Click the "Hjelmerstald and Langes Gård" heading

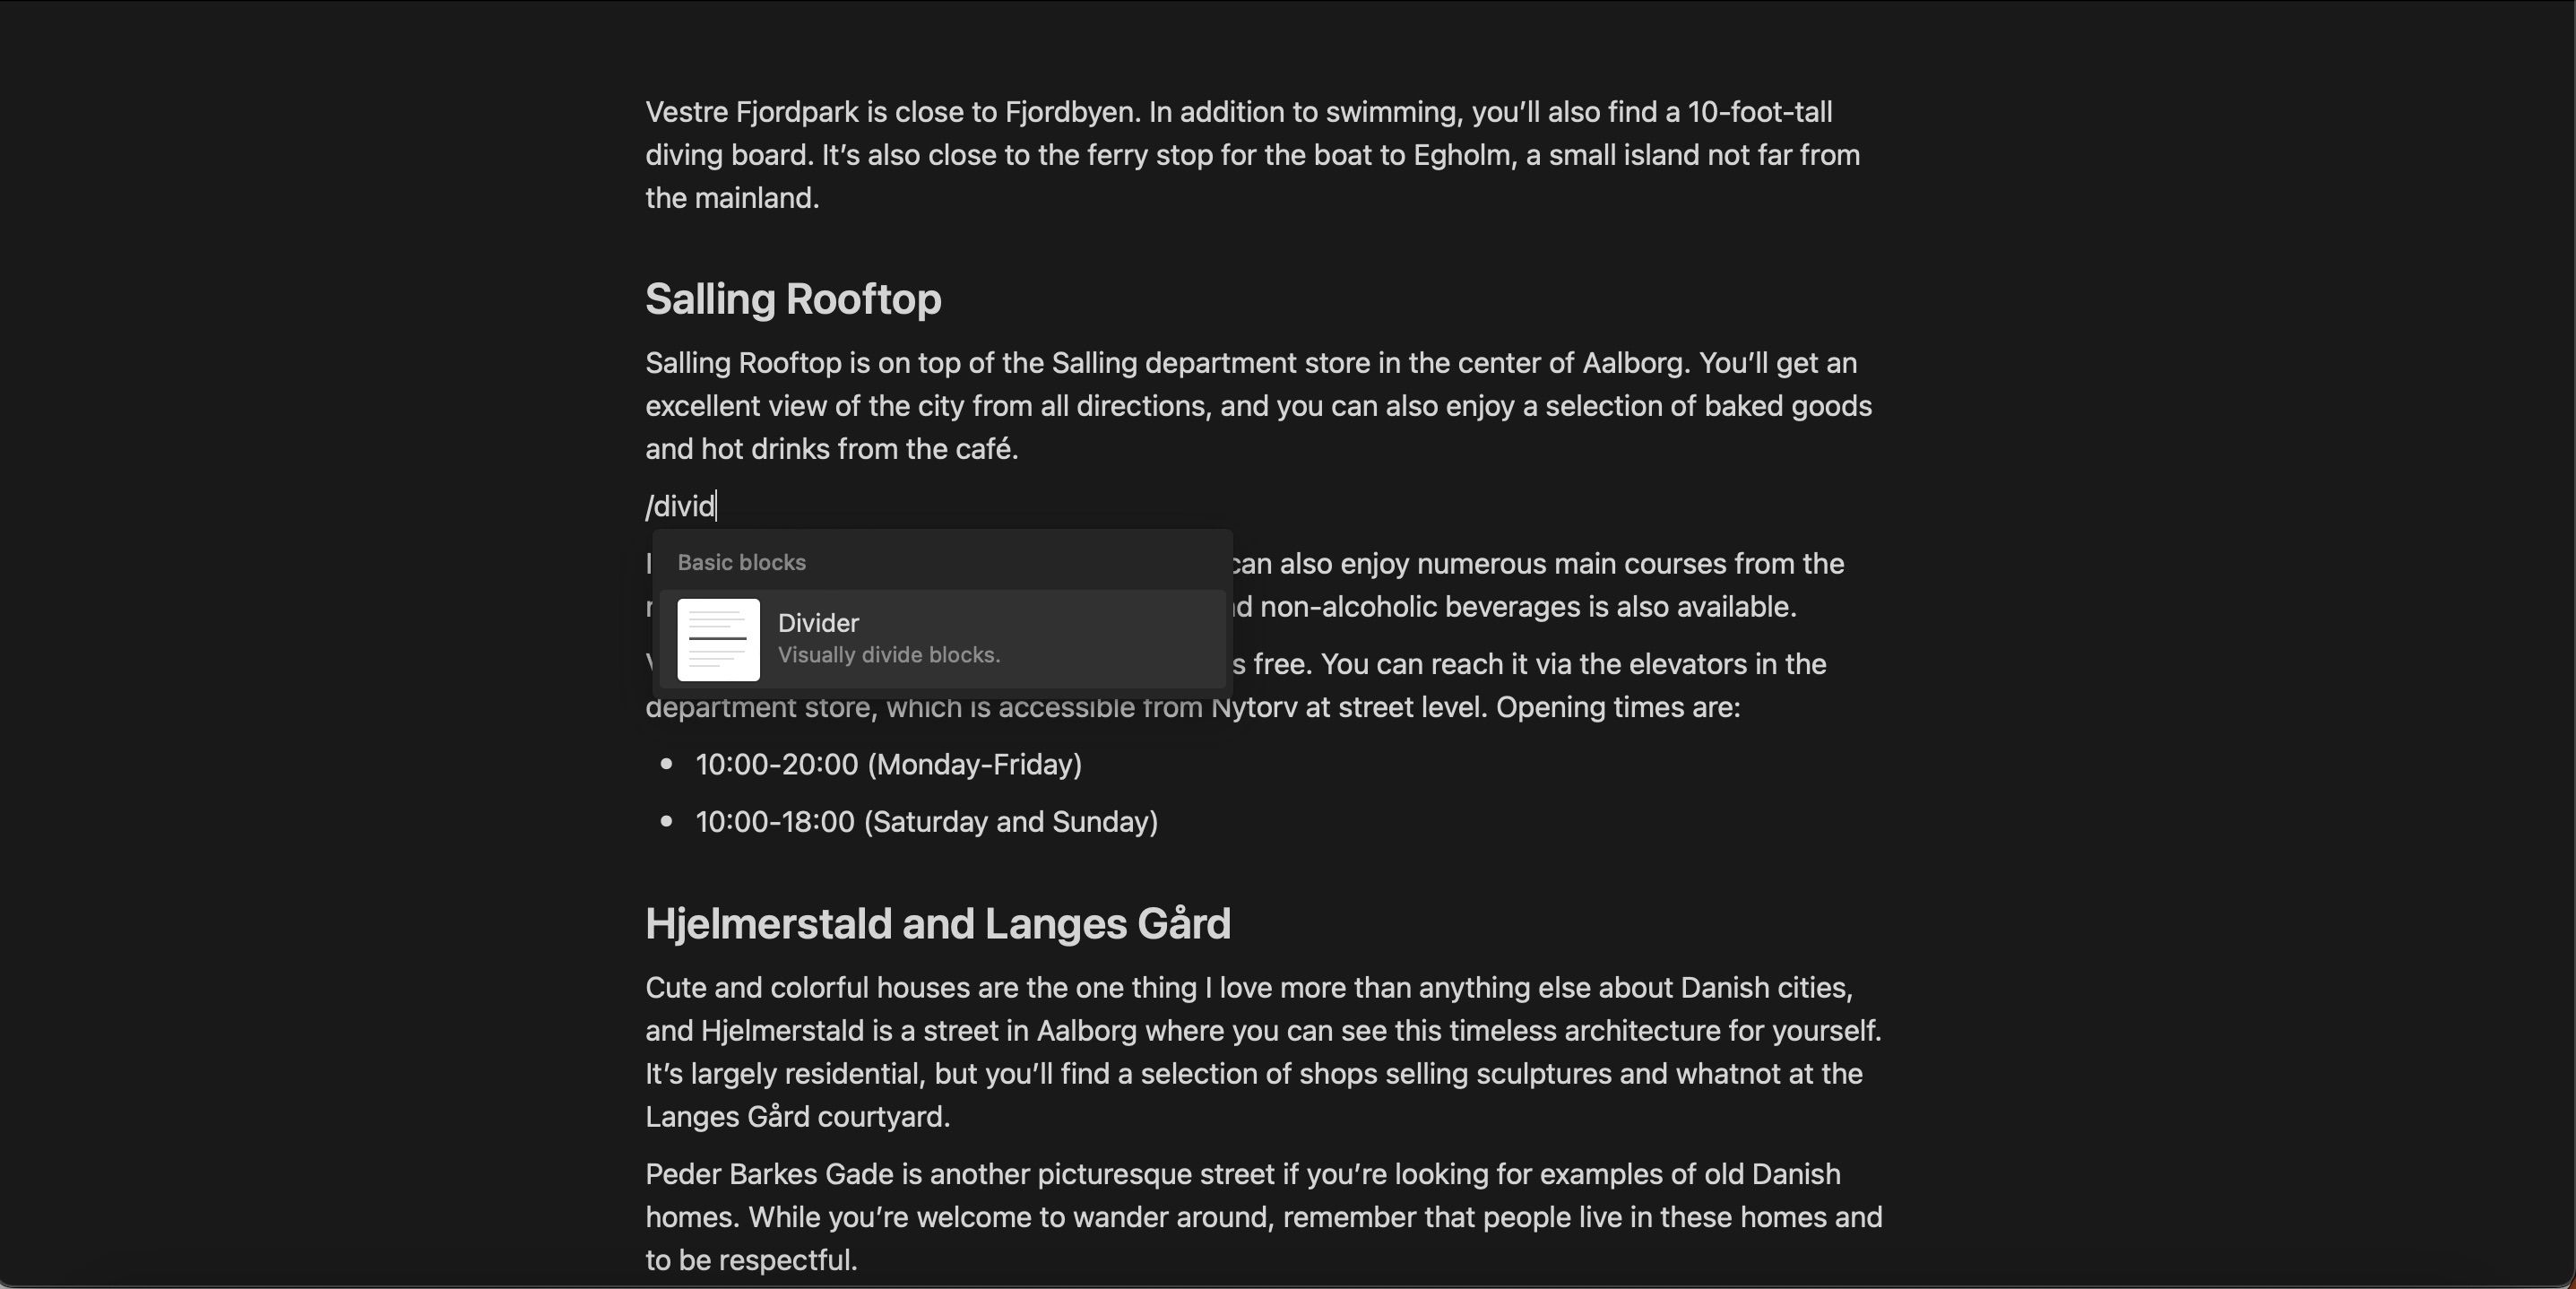[x=937, y=924]
